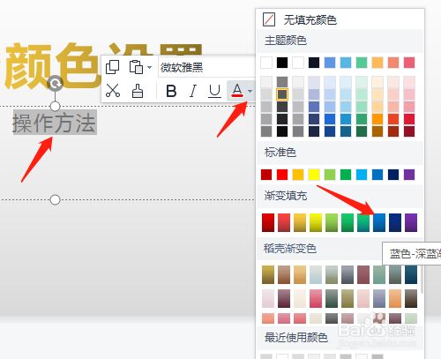Viewport: 441px width, 359px height.
Task: Click the no-fill slash icon
Action: click(269, 19)
